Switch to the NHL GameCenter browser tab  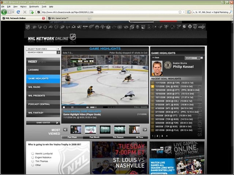click(x=69, y=18)
